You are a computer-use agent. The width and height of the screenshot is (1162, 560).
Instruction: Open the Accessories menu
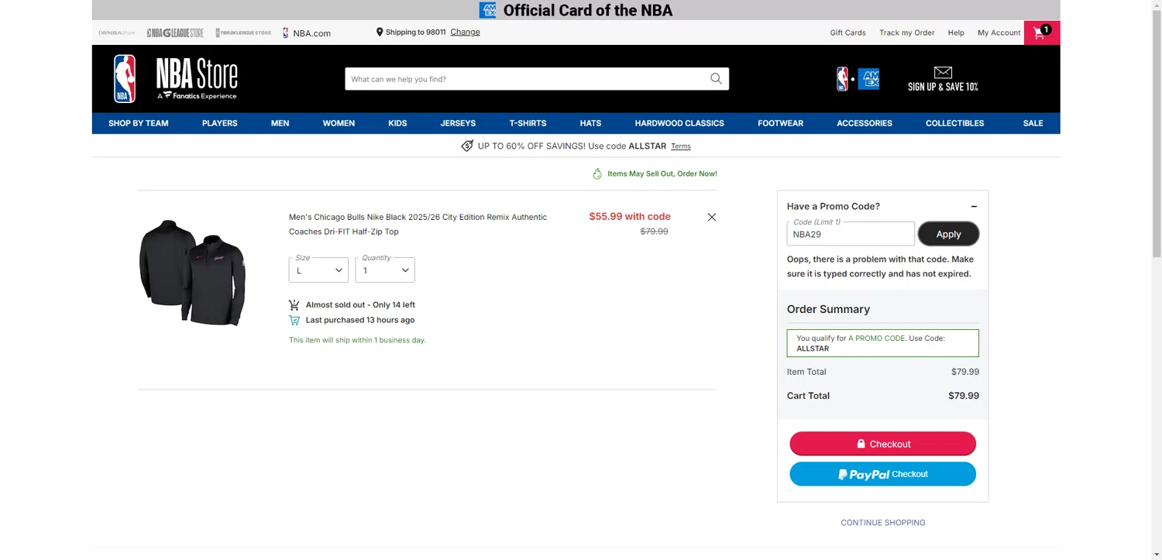(x=865, y=123)
